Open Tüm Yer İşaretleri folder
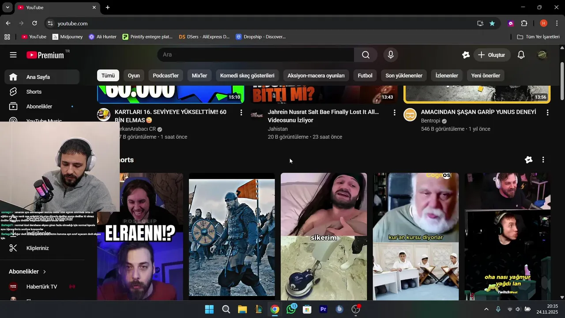This screenshot has width=565, height=318. tap(539, 37)
